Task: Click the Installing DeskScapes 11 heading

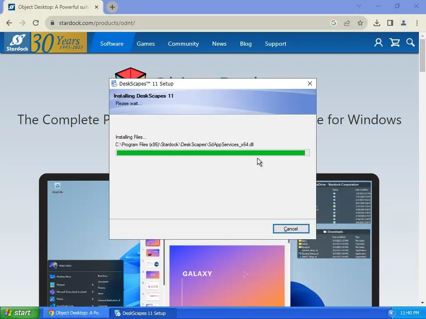Action: click(144, 96)
